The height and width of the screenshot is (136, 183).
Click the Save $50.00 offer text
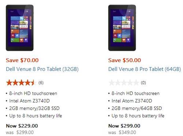(x=124, y=60)
